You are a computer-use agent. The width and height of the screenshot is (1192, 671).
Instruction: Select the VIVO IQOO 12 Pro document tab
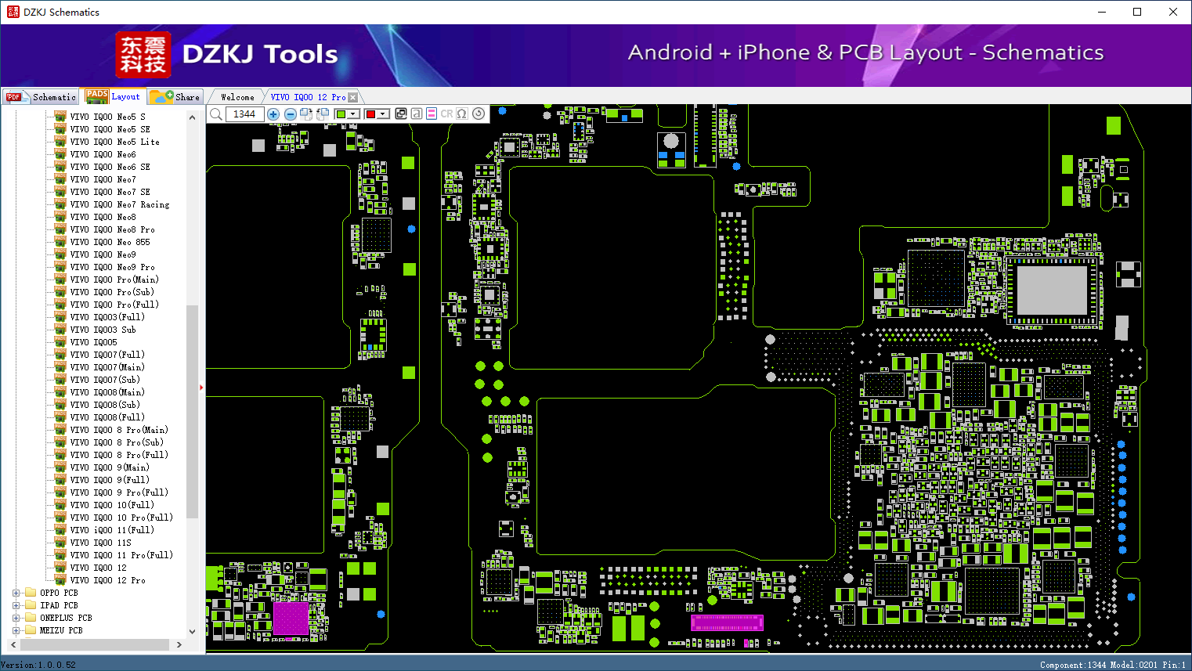tap(308, 97)
